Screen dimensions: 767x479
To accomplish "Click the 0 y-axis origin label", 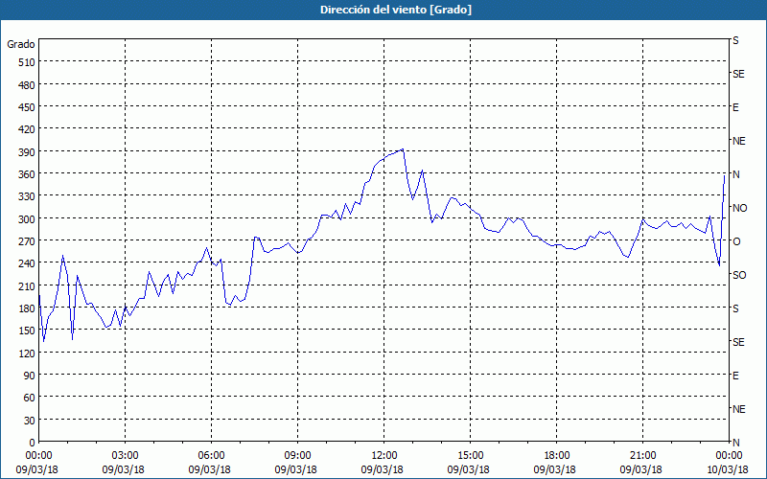I will [x=33, y=443].
